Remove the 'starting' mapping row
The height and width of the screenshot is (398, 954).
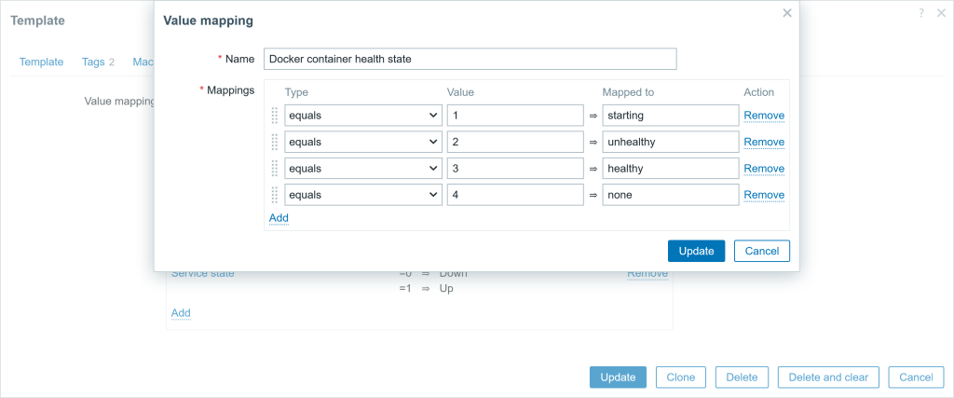(764, 115)
